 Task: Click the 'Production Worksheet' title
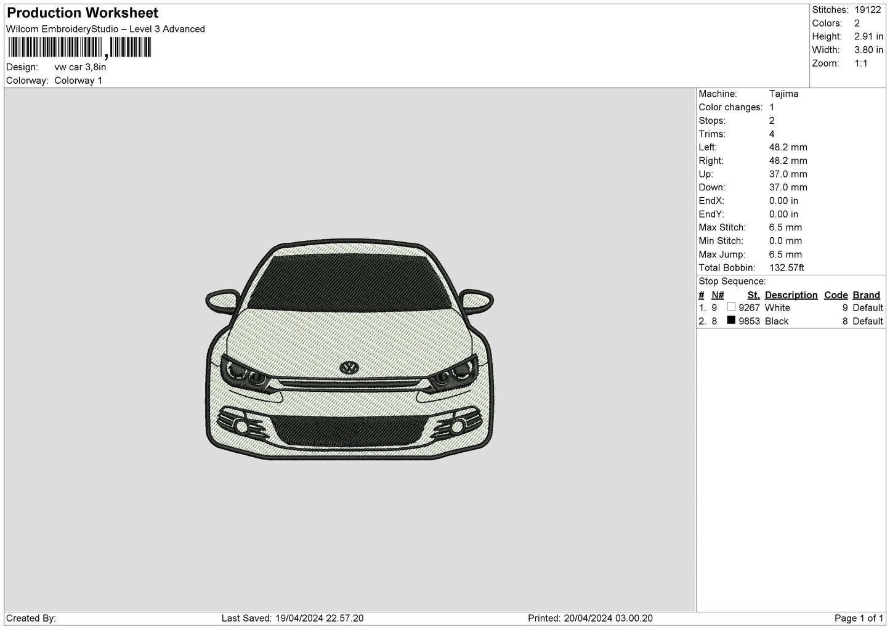coord(83,13)
